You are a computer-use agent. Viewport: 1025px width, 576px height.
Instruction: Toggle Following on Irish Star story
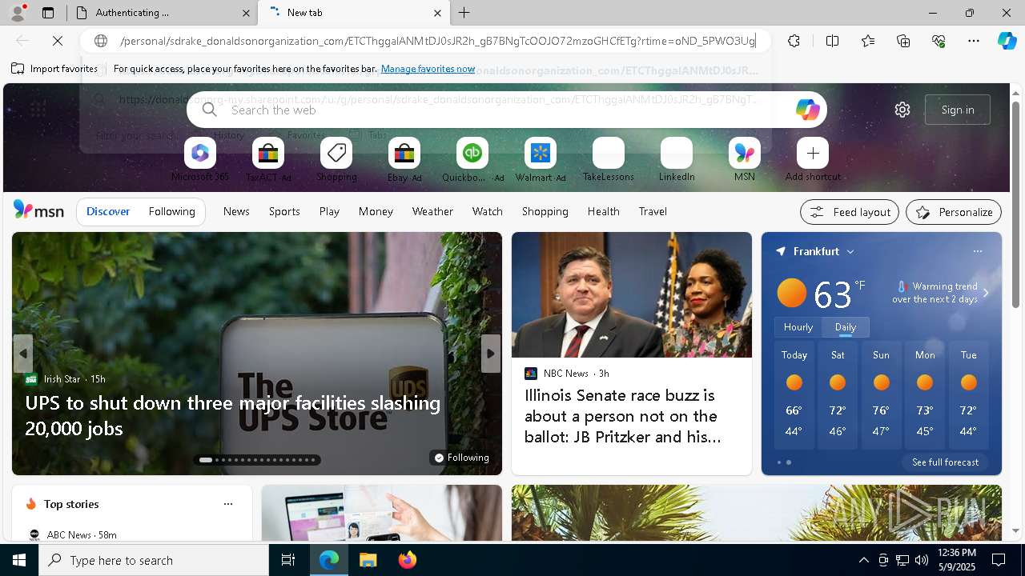point(461,458)
